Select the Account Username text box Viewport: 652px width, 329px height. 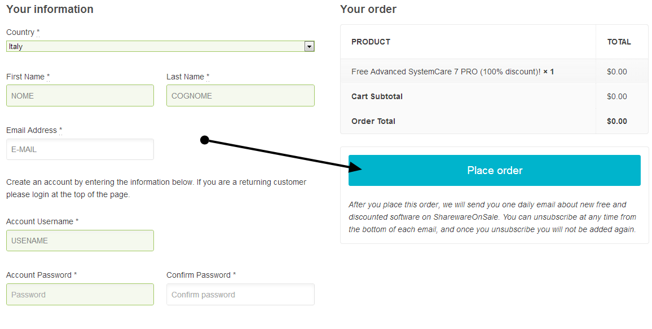[80, 241]
